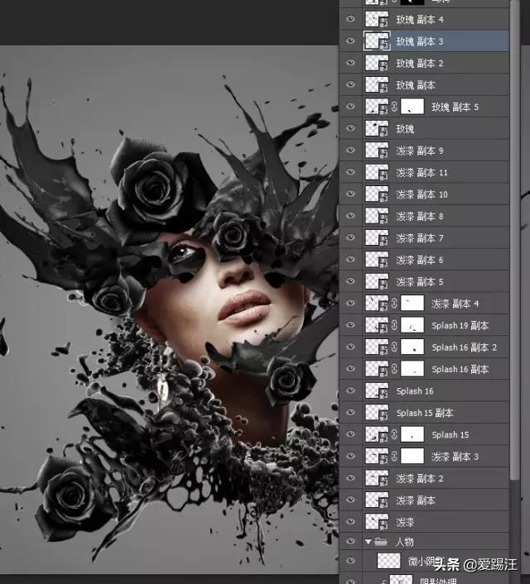The width and height of the screenshot is (530, 584).
Task: Click the chain link icon on Splash 19 副本
Action: pyautogui.click(x=394, y=325)
